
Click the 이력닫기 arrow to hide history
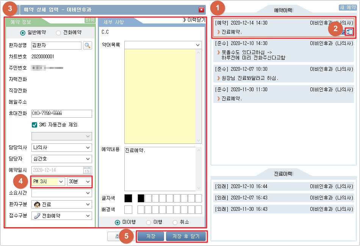pos(185,20)
